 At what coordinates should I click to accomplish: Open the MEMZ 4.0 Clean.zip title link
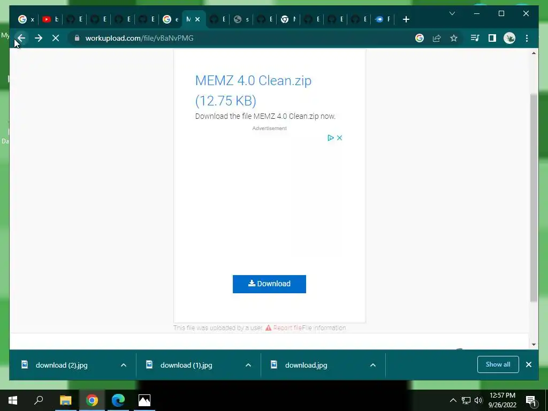[253, 90]
